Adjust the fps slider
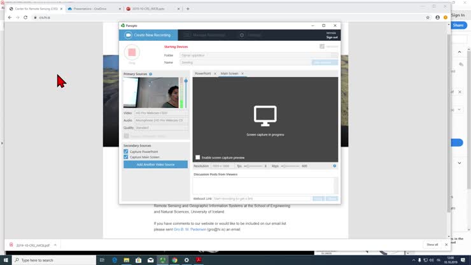 (253, 166)
